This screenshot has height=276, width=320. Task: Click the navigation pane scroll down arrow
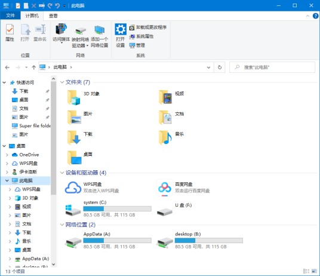[x=54, y=265]
